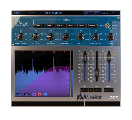Image resolution: width=132 pixels, height=120 pixels.
Task: Select the SHEER compression mode
Action: click(x=49, y=26)
